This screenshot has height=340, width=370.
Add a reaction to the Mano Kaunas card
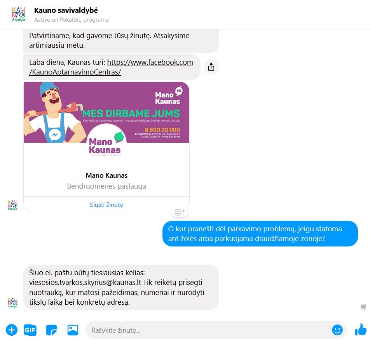click(x=180, y=212)
